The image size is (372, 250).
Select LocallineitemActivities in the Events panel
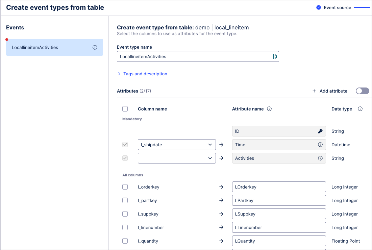[x=47, y=47]
